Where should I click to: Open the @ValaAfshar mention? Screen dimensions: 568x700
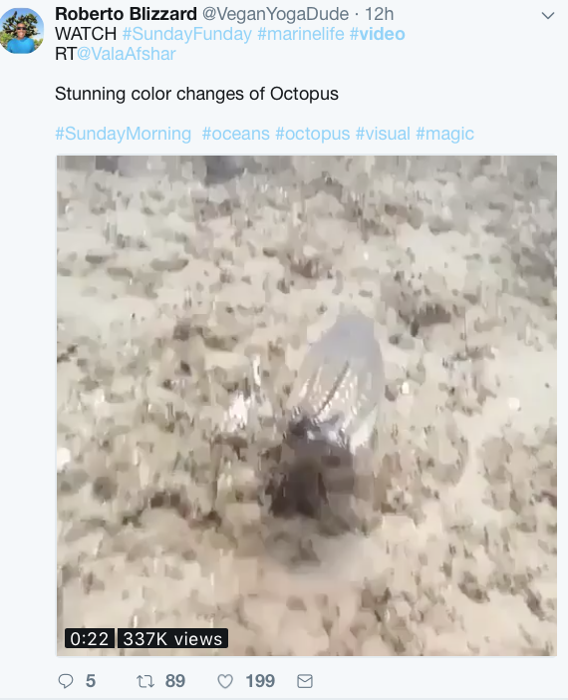[x=127, y=54]
